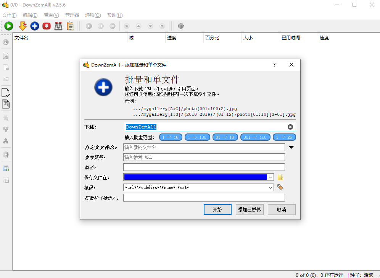Click the orange download arrow toolbar icon
The image size is (380, 278).
pos(23,26)
